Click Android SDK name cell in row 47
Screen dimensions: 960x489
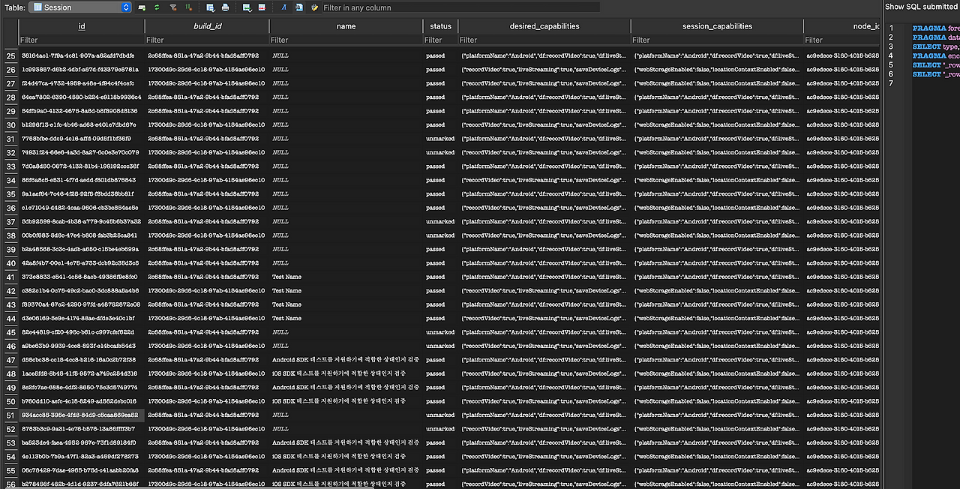[346, 360]
